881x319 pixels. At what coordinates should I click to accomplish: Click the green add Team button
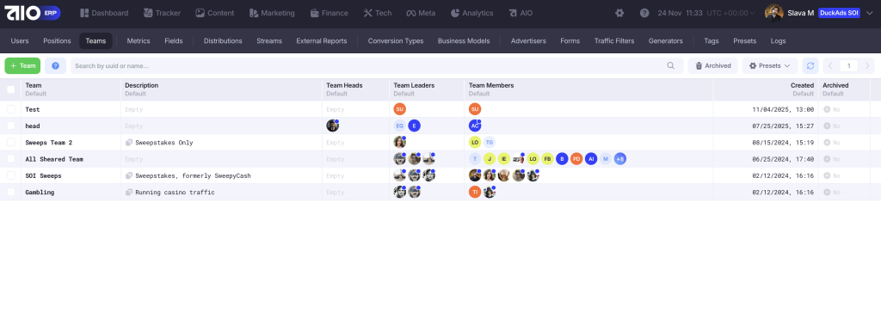tap(22, 65)
